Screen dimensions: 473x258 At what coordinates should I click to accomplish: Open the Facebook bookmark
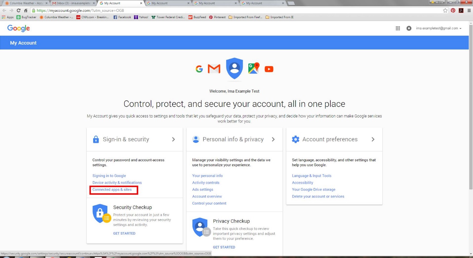pyautogui.click(x=122, y=17)
